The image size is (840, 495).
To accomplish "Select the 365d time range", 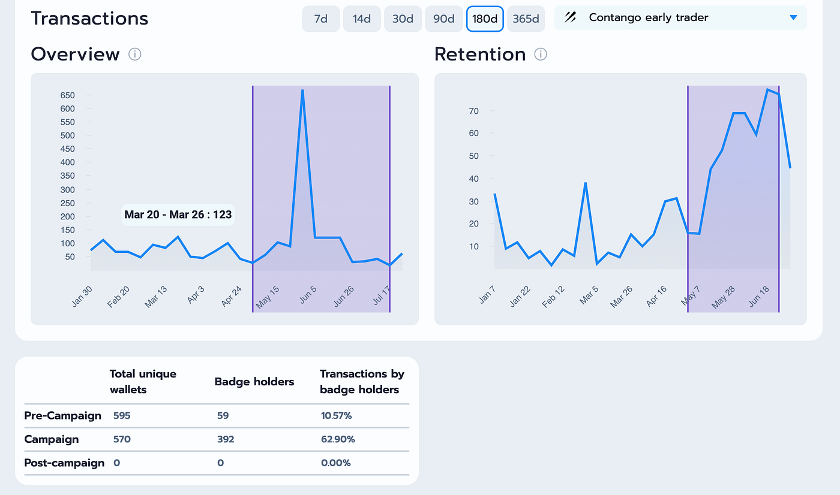I will (526, 19).
